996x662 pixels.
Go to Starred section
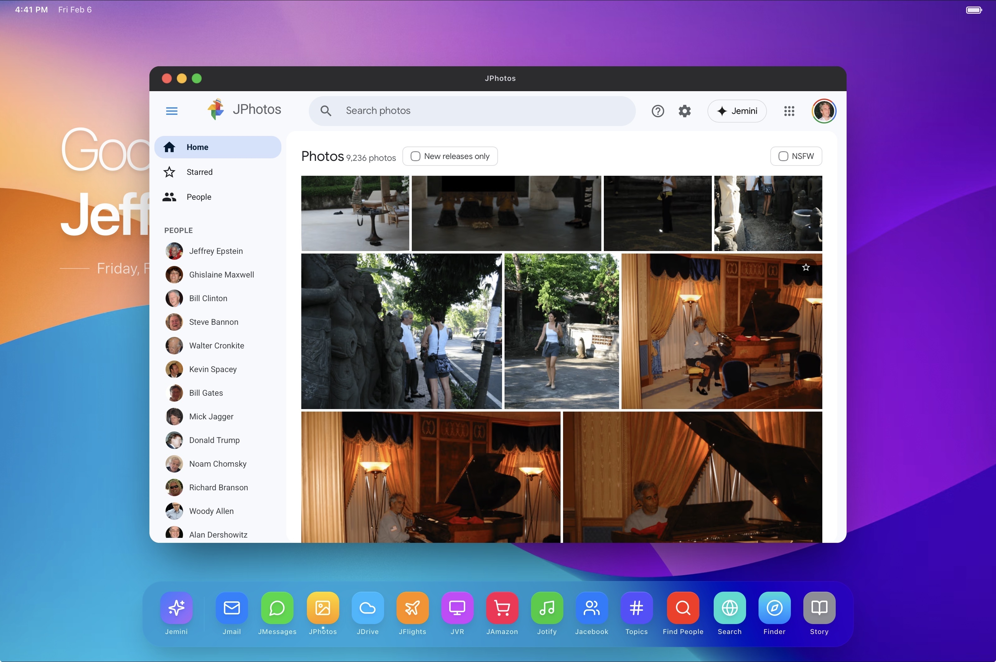[x=200, y=172]
